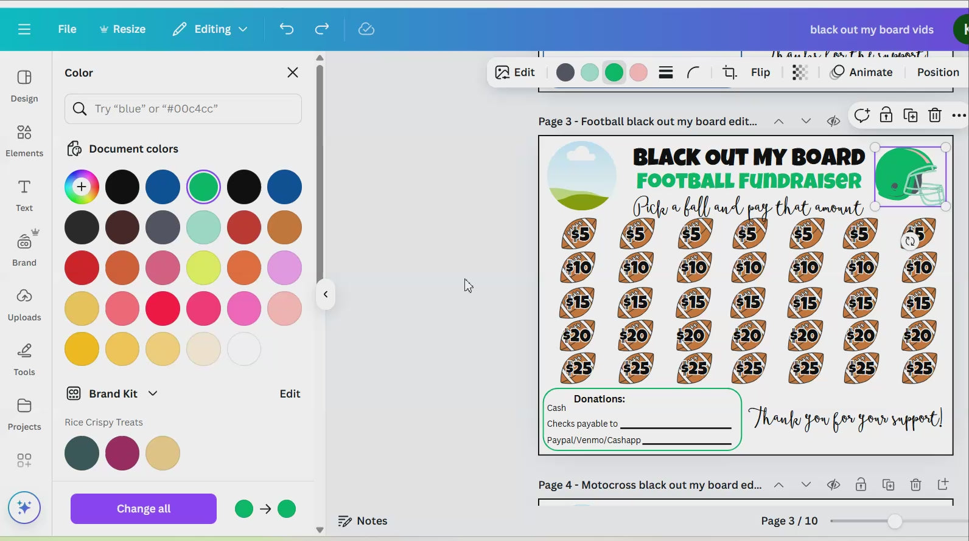Viewport: 969px width, 541px height.
Task: Open the File menu
Action: pos(67,29)
